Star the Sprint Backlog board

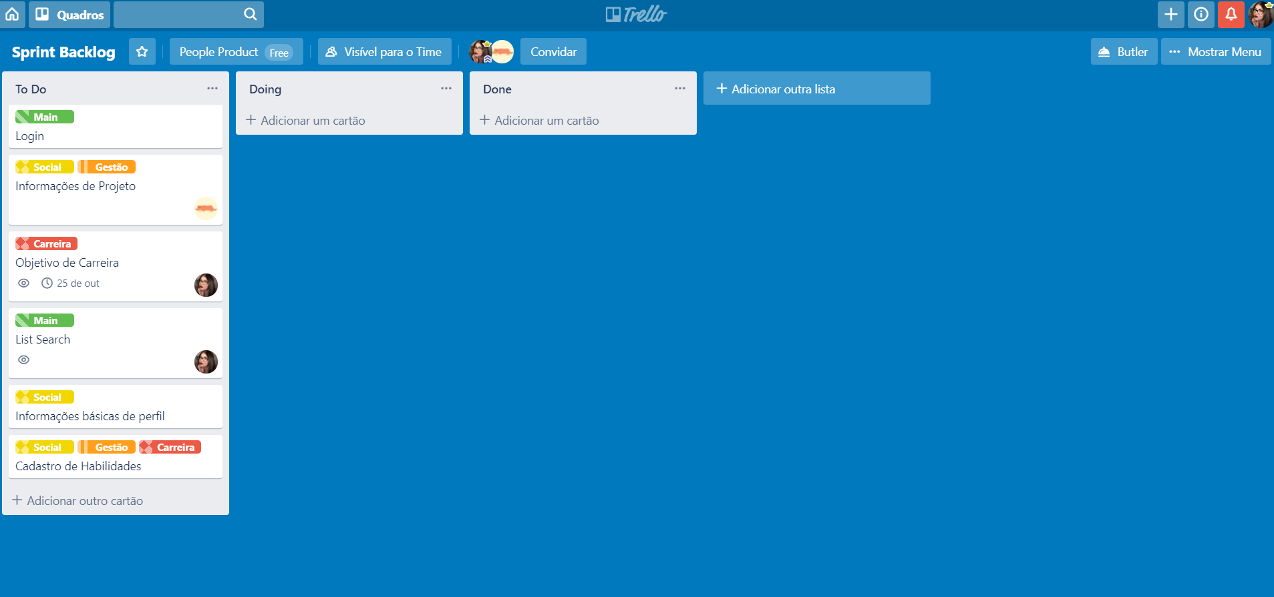(142, 51)
